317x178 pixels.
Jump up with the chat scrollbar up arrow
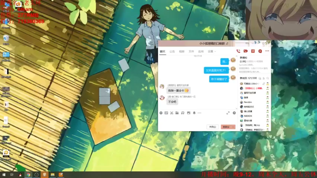[x=237, y=56]
